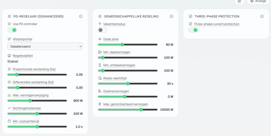The height and width of the screenshot is (136, 271).
Task: Adjust the Proportionele versterking (Kp) slider
Action: (37, 74)
